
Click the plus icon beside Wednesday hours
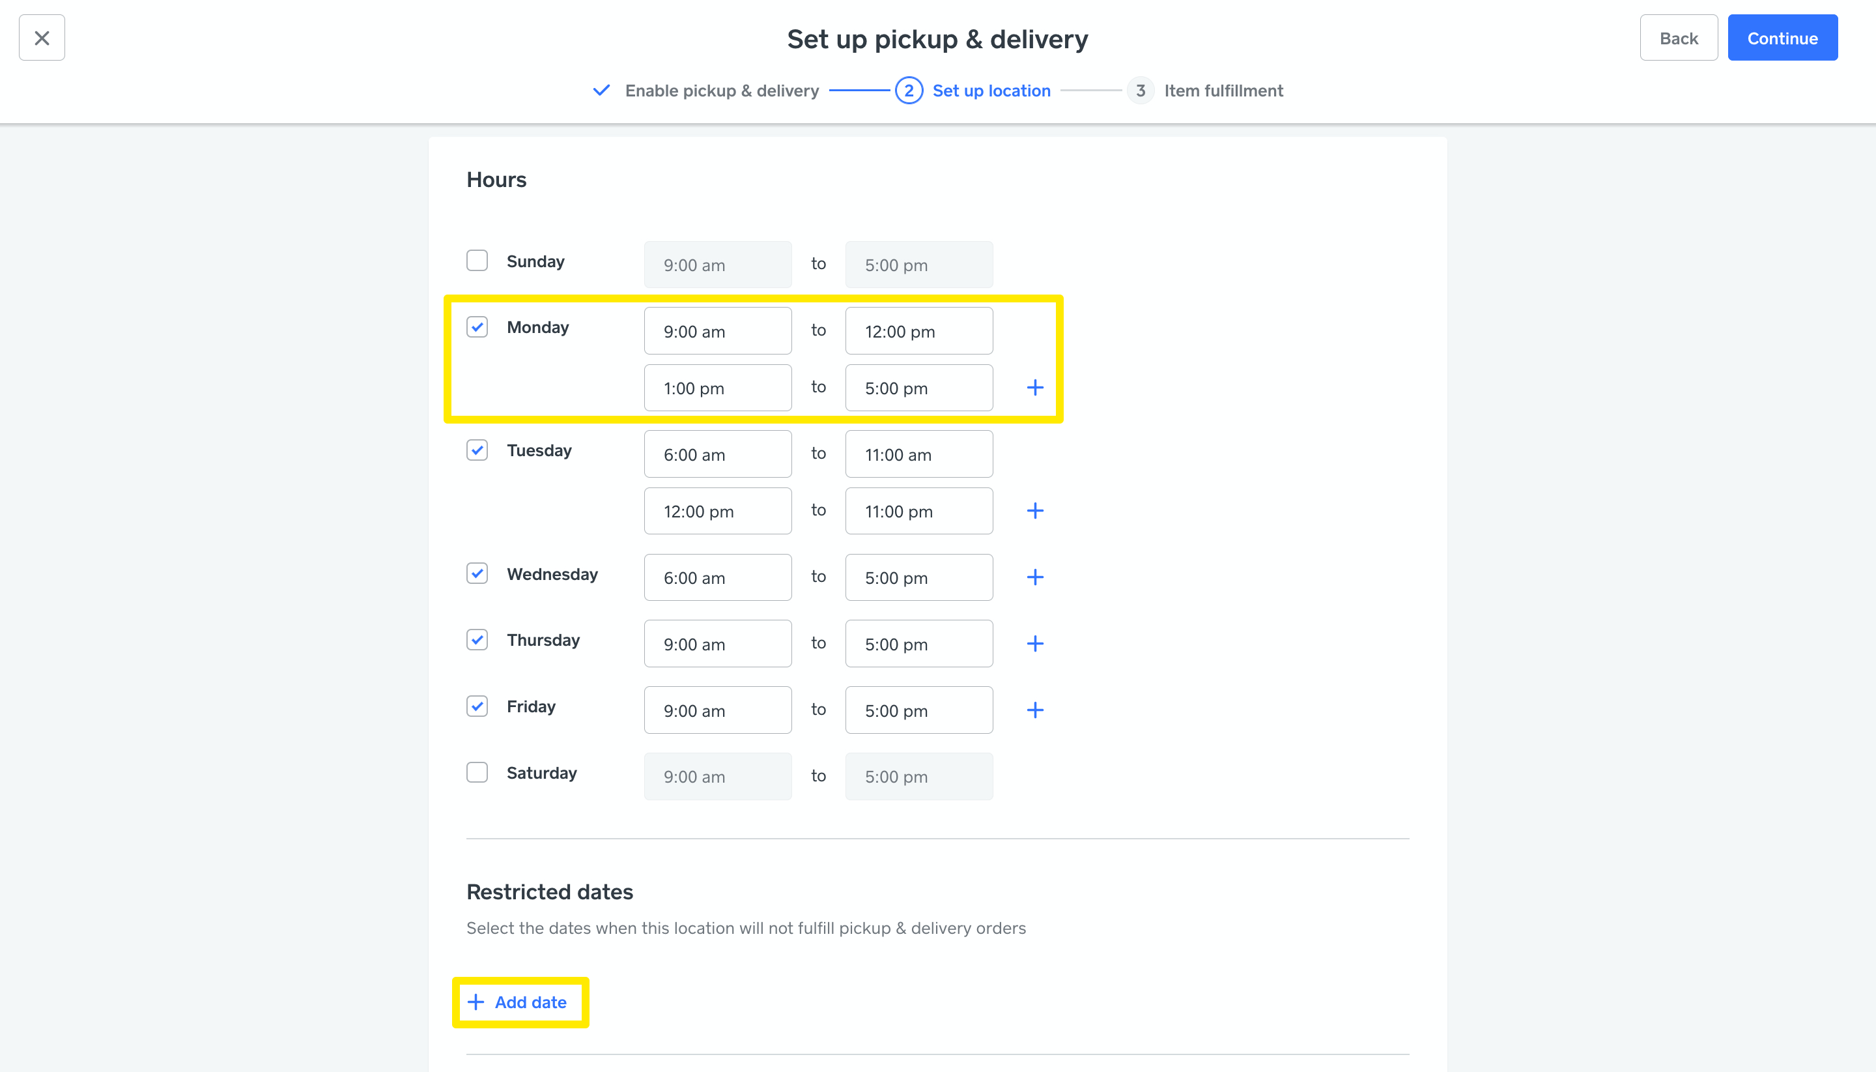1035,577
